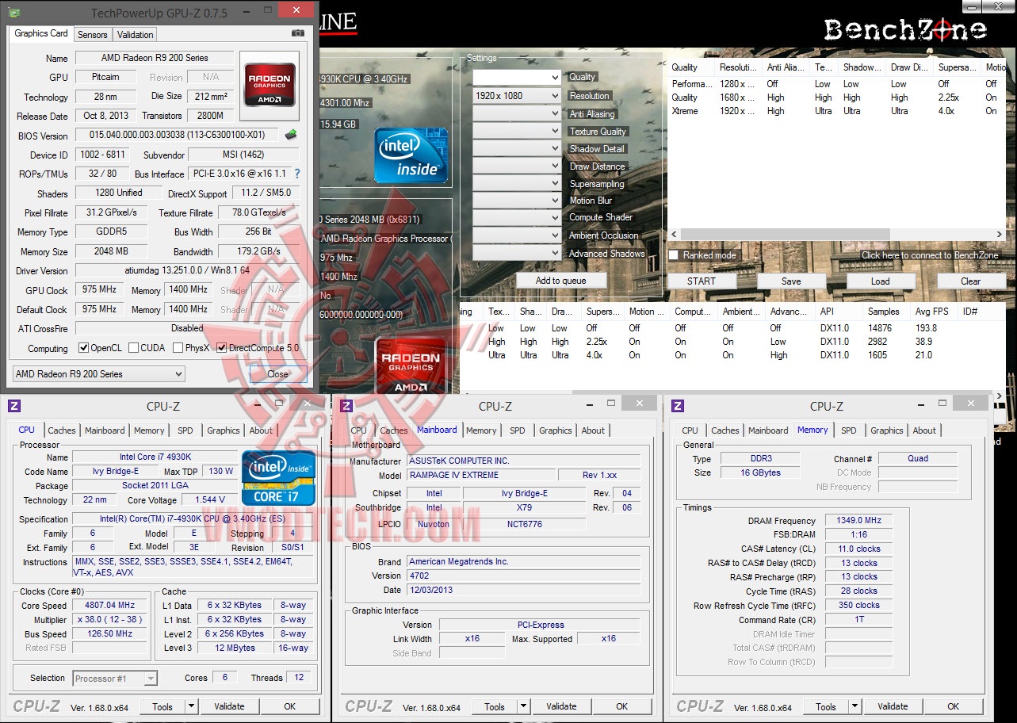Open the Shadow Detail dropdown
1017x723 pixels.
[x=517, y=148]
